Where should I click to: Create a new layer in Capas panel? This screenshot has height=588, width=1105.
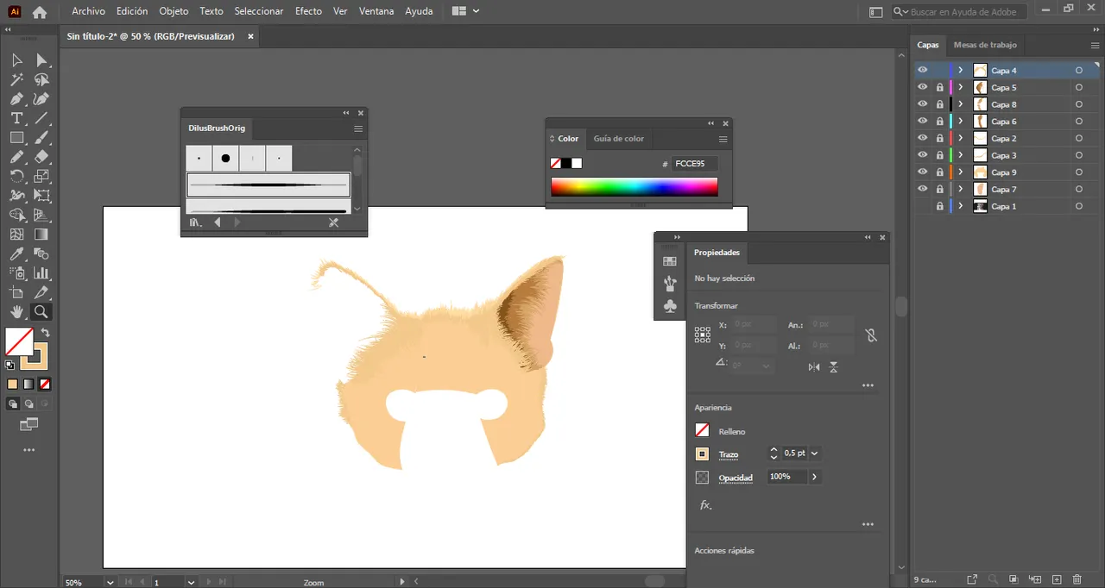(1056, 580)
